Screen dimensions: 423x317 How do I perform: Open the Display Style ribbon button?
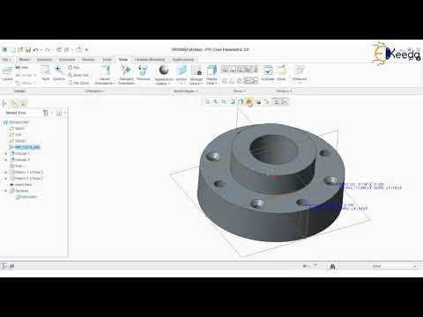[x=211, y=75]
